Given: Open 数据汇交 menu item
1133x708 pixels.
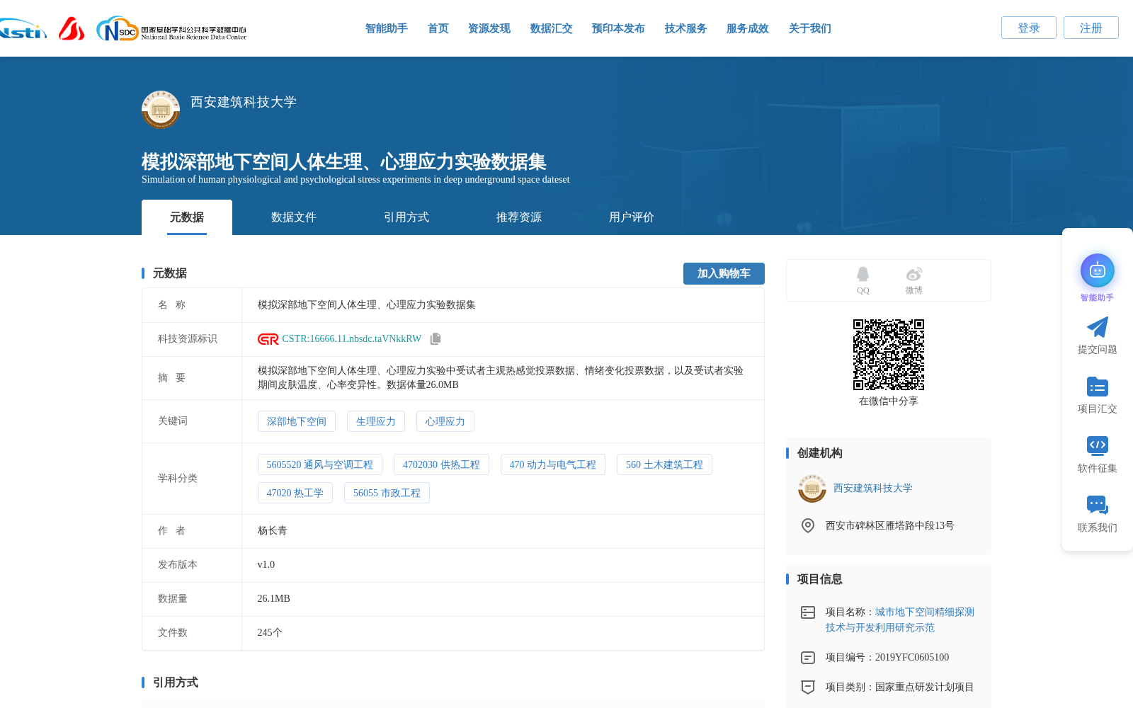Looking at the screenshot, I should click(x=552, y=28).
